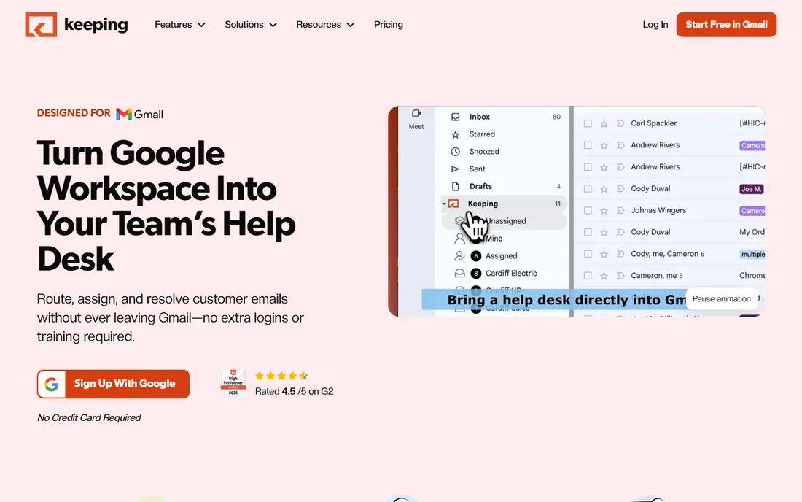This screenshot has height=502, width=802.
Task: Collapse the Keeping folder triangle
Action: coord(444,204)
